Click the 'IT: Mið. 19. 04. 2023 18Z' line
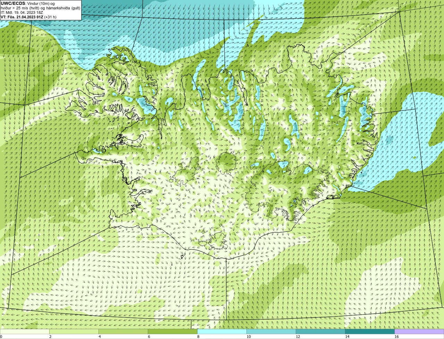 pos(22,12)
